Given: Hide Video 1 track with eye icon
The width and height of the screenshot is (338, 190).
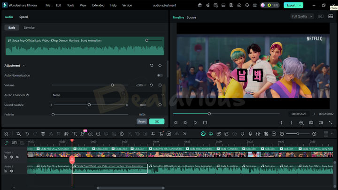Looking at the screenshot, I should pyautogui.click(x=17, y=157).
